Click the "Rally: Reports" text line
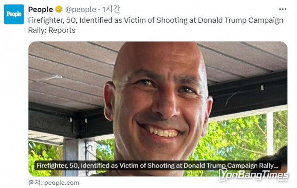This screenshot has height=188, width=297. coord(52,30)
